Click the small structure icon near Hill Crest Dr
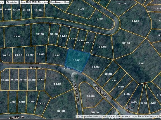Screen dimensions: 161x120 coord(65,67)
